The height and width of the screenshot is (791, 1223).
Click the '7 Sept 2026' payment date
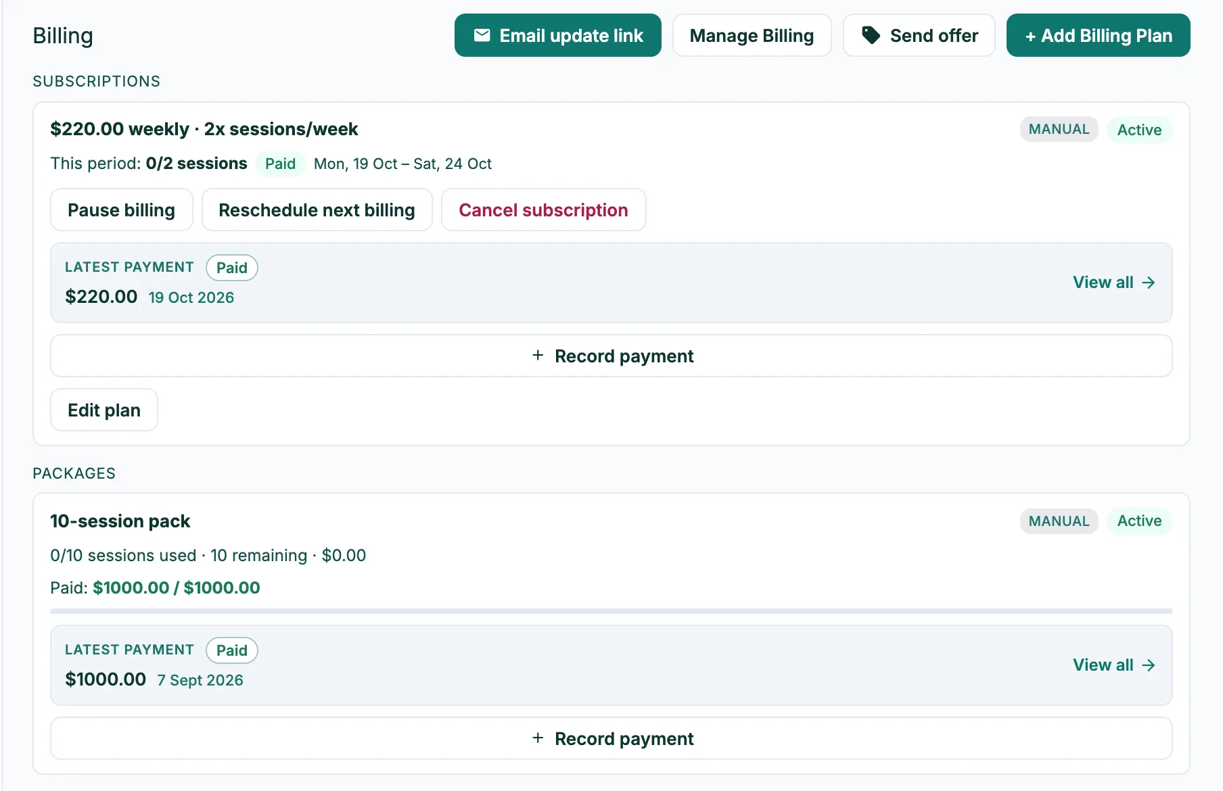pos(200,680)
